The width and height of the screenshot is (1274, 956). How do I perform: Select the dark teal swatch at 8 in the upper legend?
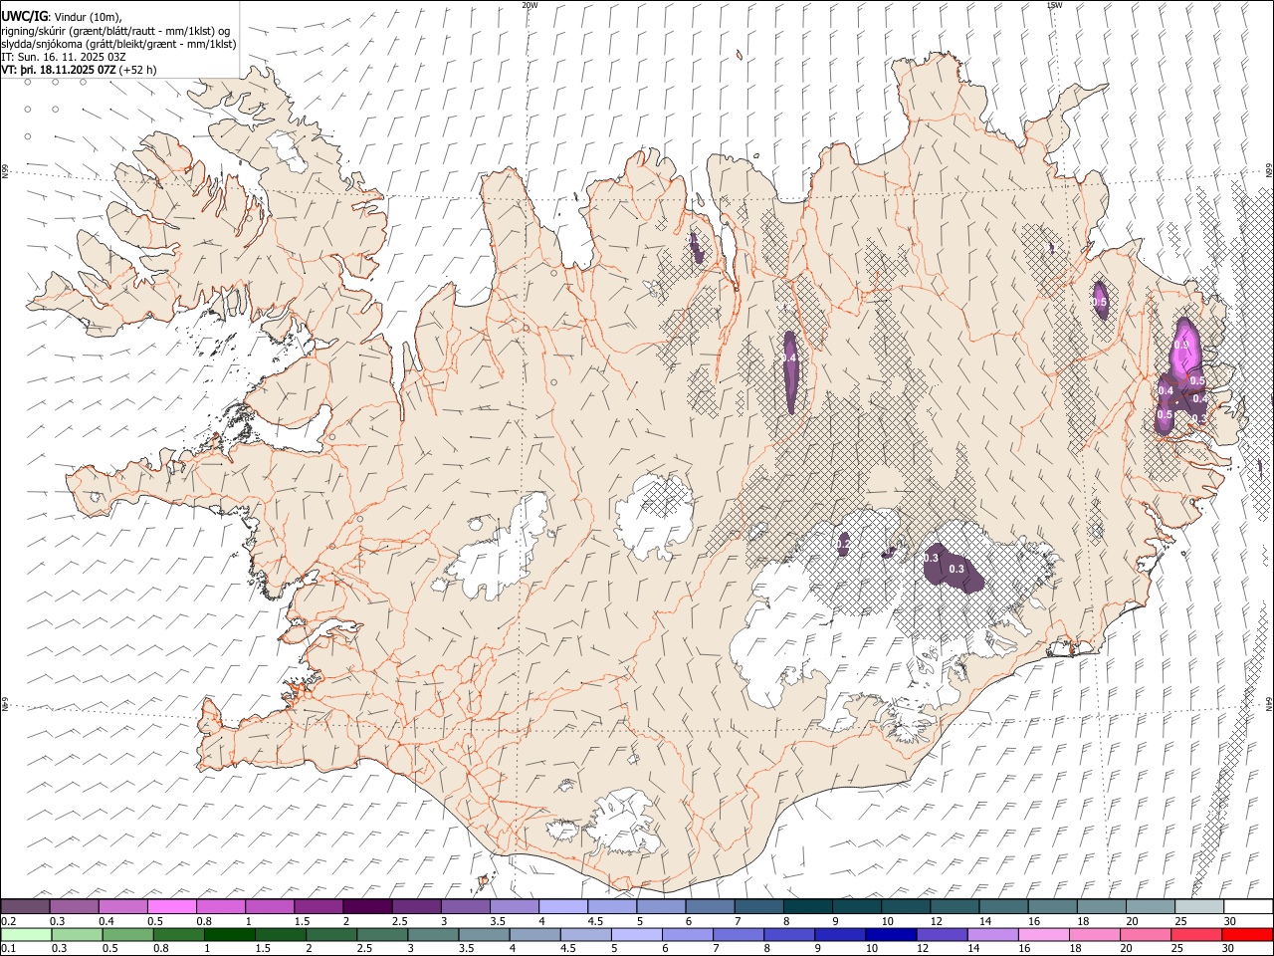[807, 906]
